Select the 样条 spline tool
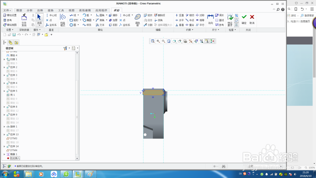 tap(87, 25)
